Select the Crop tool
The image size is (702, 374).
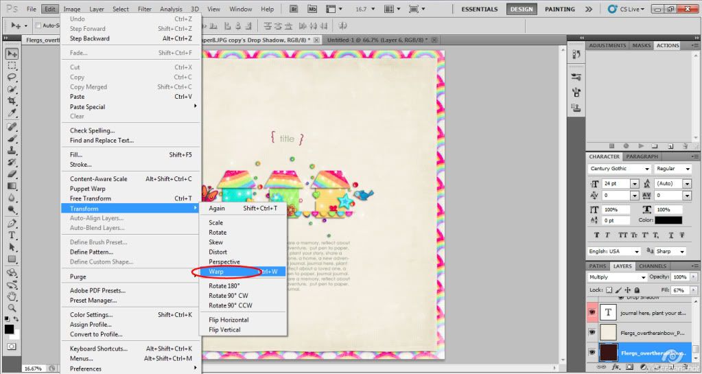[x=12, y=101]
